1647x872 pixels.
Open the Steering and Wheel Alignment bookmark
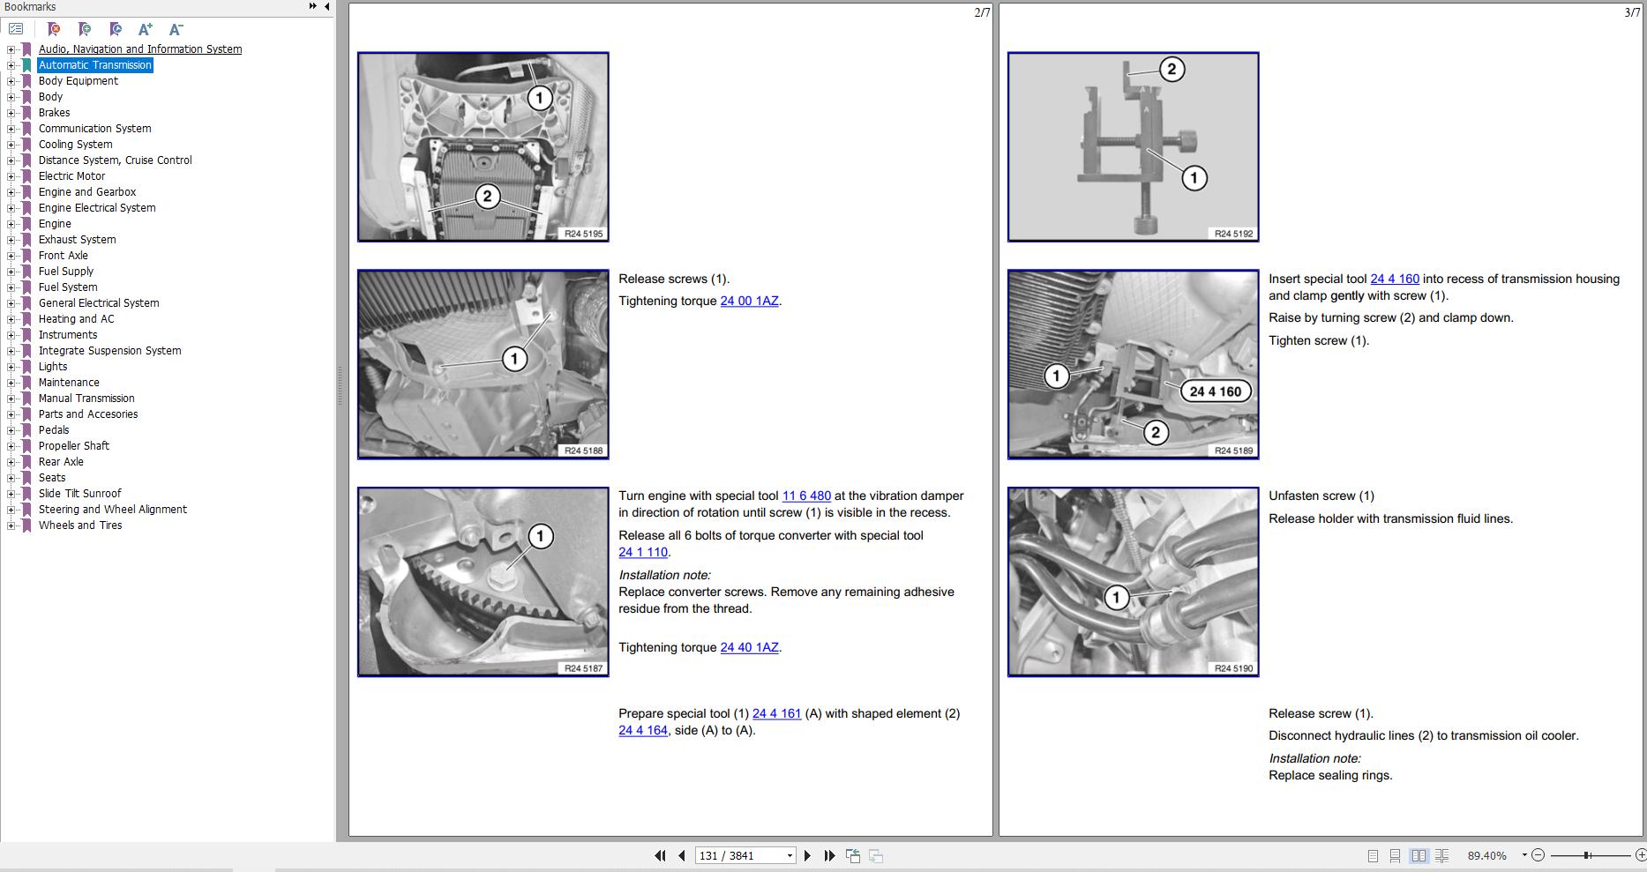click(112, 510)
